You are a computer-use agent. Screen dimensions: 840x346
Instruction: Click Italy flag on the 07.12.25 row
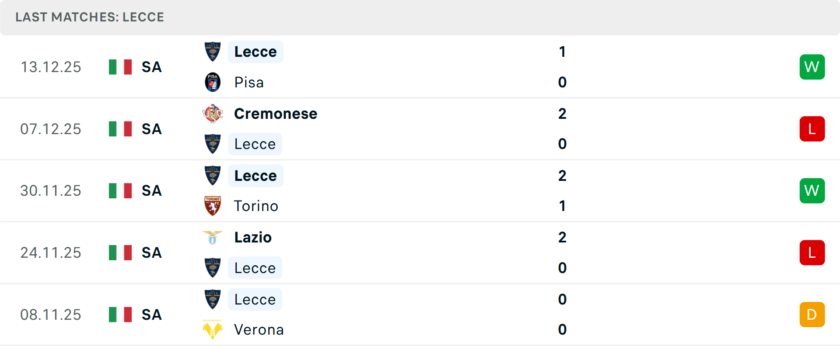click(120, 129)
